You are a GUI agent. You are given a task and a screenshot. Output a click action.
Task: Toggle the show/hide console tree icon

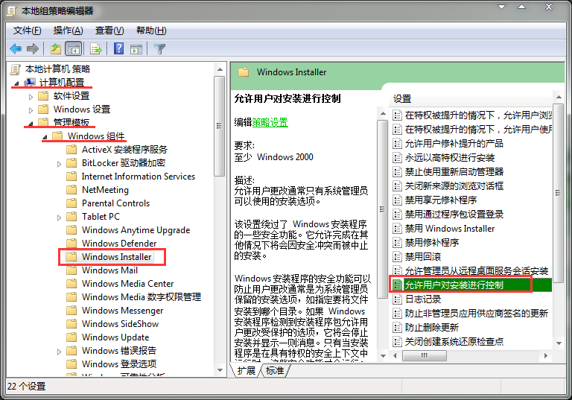coord(73,49)
